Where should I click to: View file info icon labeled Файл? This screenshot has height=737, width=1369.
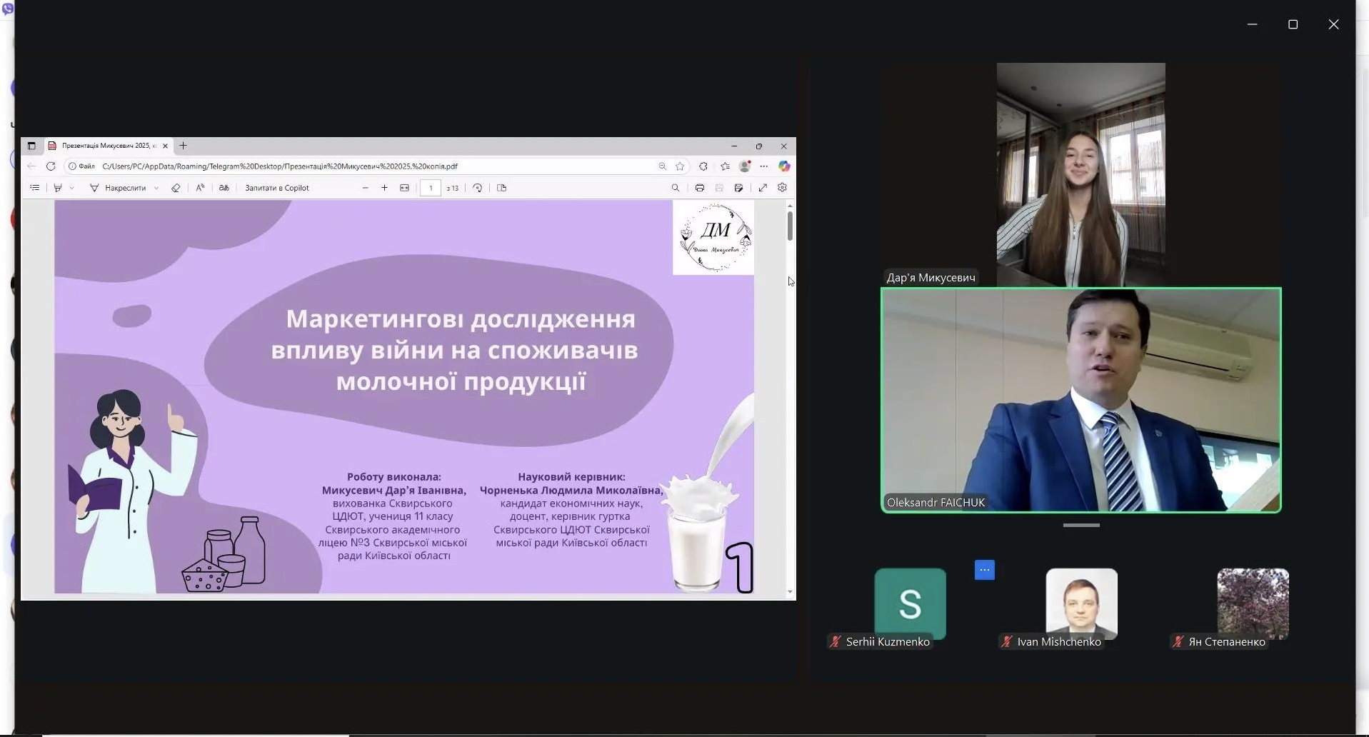pos(81,166)
